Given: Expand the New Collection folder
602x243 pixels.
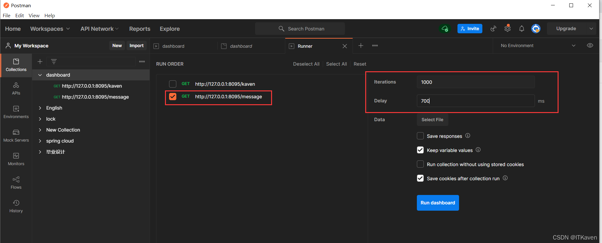Looking at the screenshot, I should click(x=40, y=130).
